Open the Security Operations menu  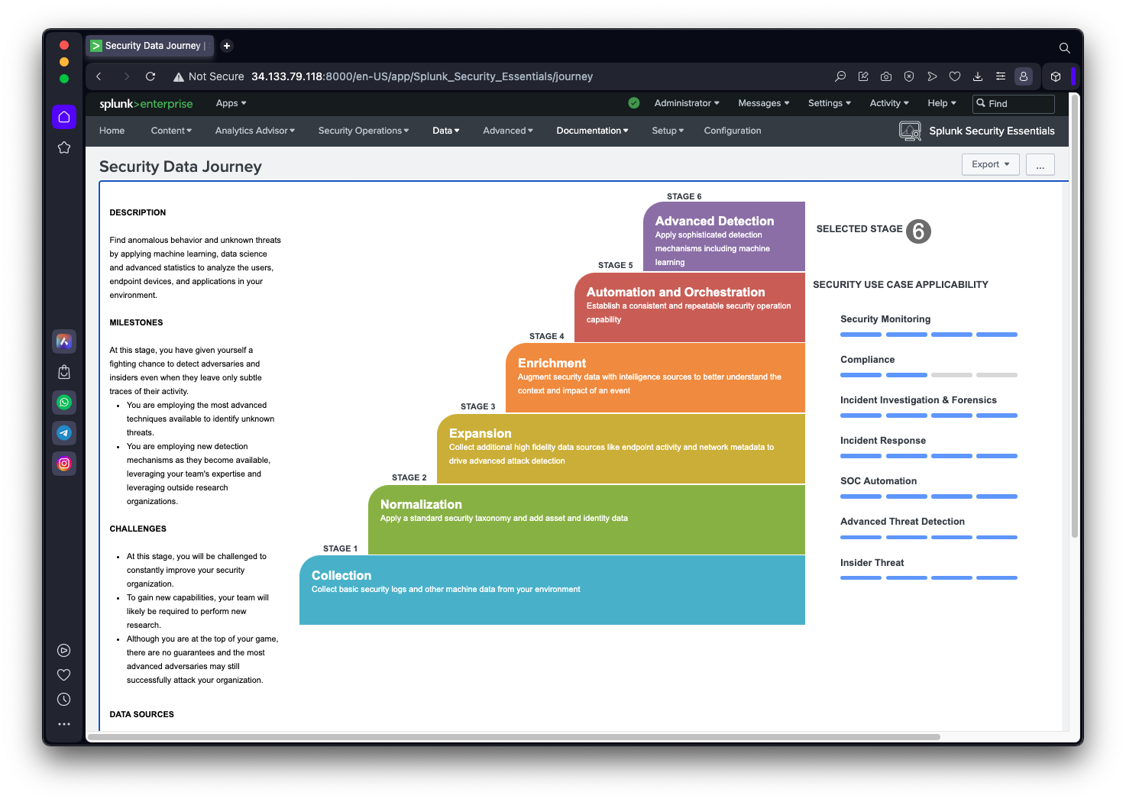click(363, 131)
